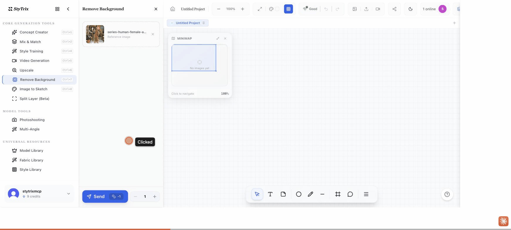
Task: Click the purple S user avatar
Action: click(x=442, y=9)
